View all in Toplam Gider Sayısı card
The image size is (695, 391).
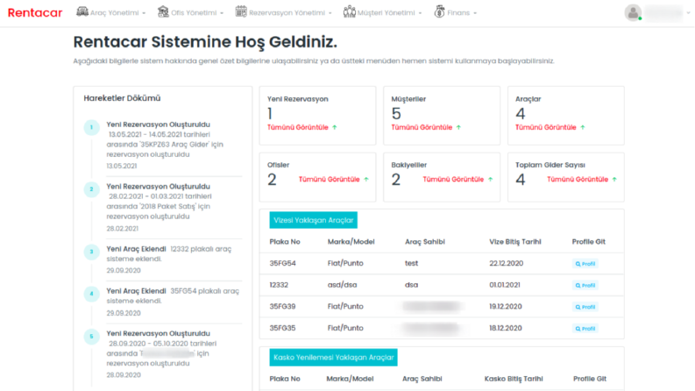click(578, 179)
